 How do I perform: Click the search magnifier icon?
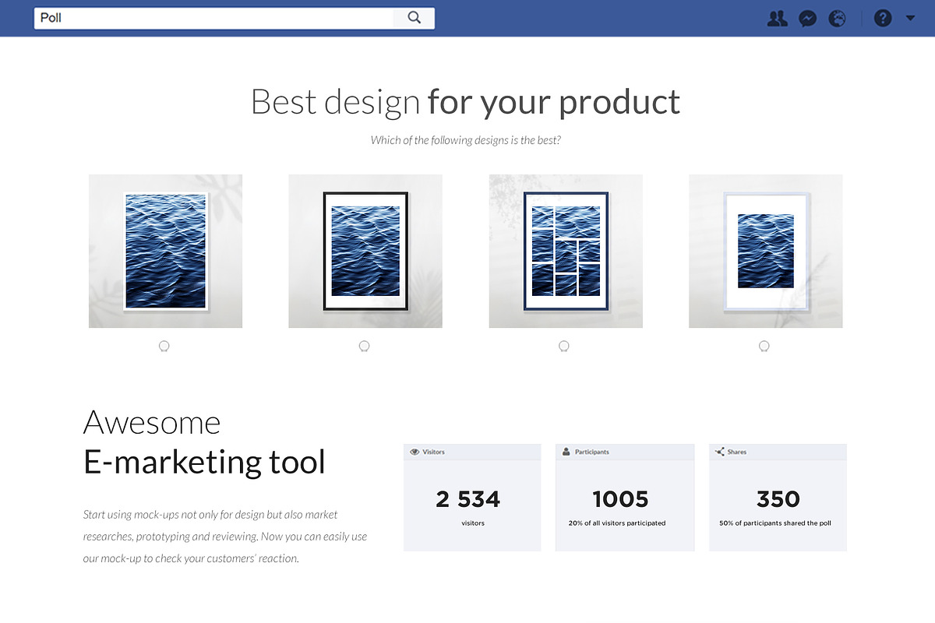coord(414,18)
